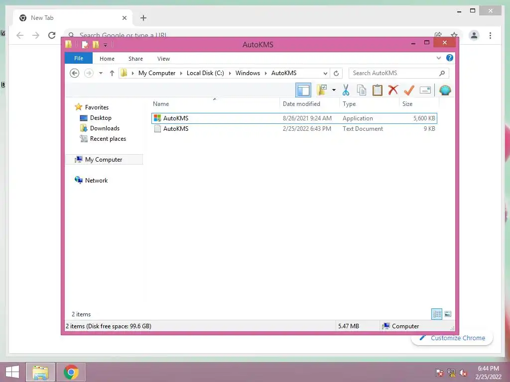Click the Paste clipboard icon
Screen dimensions: 510x382
tap(378, 90)
